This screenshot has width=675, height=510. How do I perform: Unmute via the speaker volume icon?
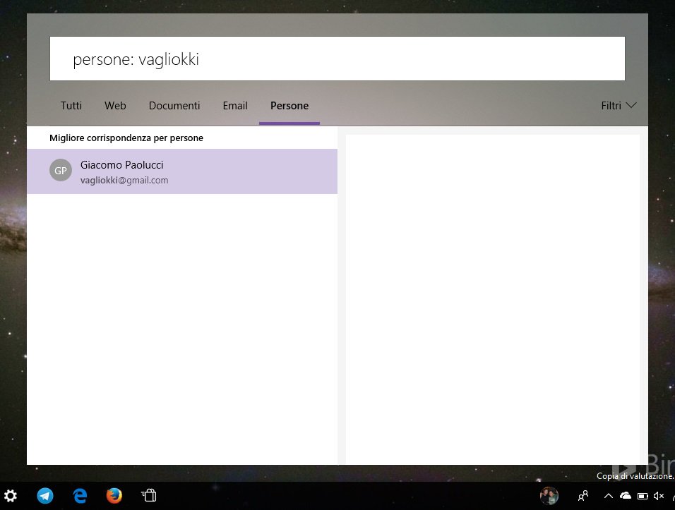pos(659,496)
